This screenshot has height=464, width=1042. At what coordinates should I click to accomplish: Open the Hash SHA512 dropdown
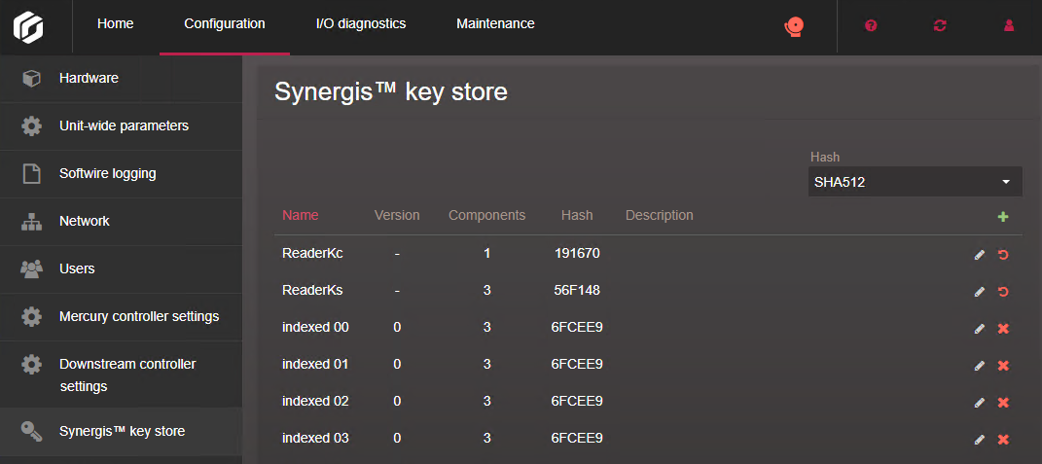point(915,182)
